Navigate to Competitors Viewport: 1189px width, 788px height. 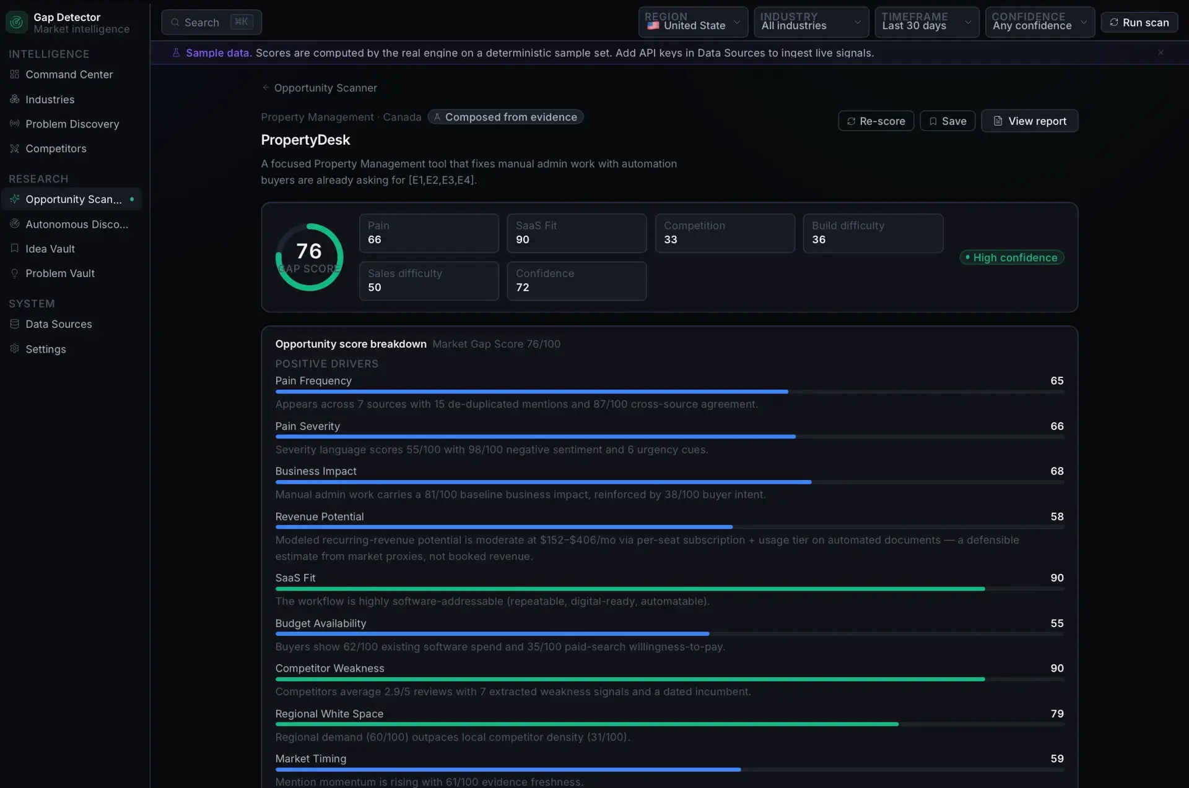pyautogui.click(x=71, y=148)
